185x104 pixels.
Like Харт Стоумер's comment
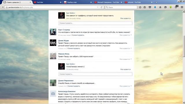[126, 35]
